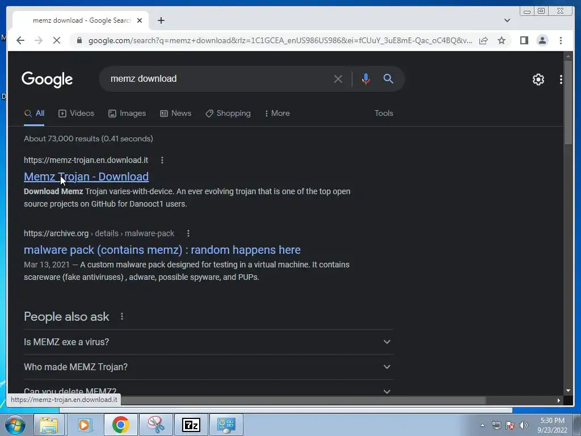Expand 'Who made MEMZ Trojan?' question
581x436 pixels.
click(208, 367)
